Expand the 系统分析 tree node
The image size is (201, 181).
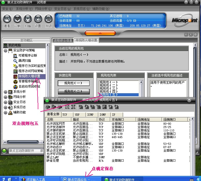coord(5,92)
